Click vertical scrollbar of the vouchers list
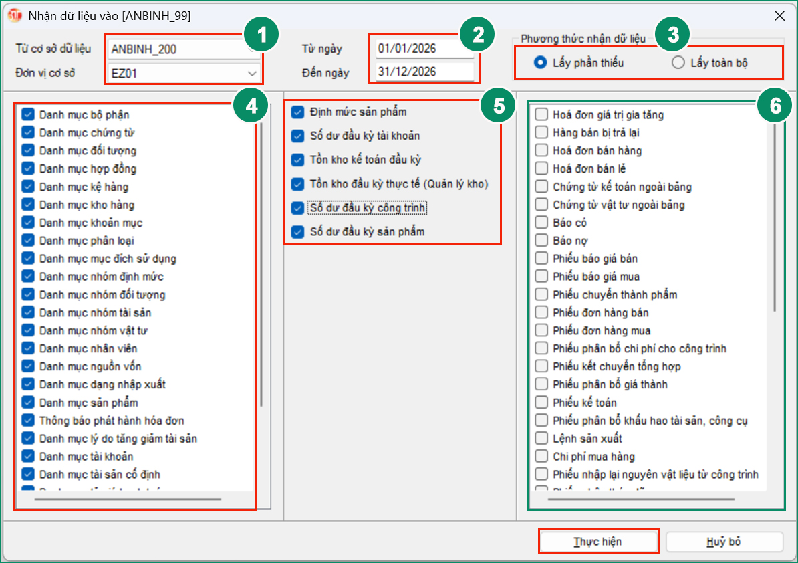This screenshot has height=563, width=798. pos(775,214)
